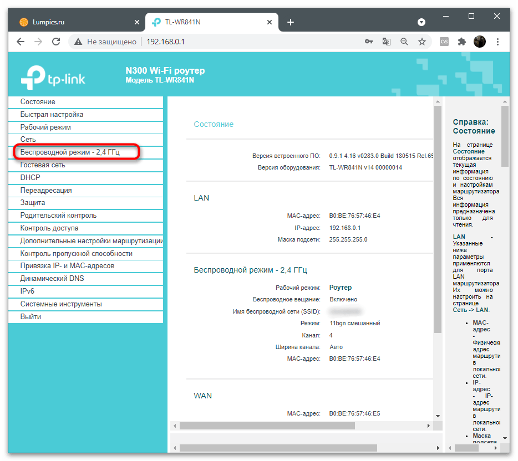The height and width of the screenshot is (461, 518).
Task: Click Выйти to log out
Action: point(85,317)
